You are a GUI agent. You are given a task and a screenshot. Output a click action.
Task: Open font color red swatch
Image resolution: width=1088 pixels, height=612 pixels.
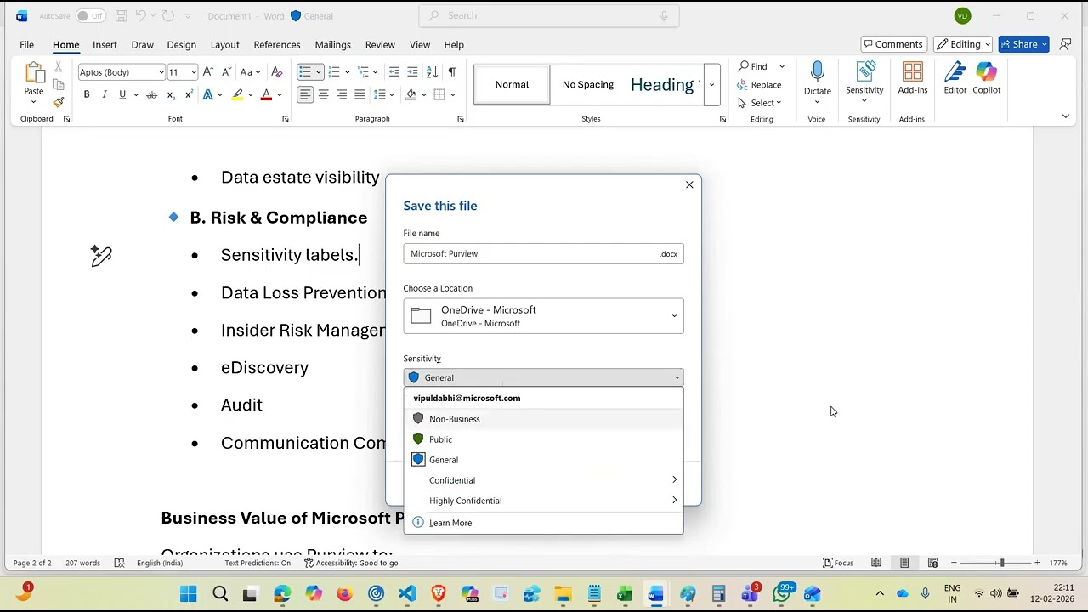[x=266, y=94]
